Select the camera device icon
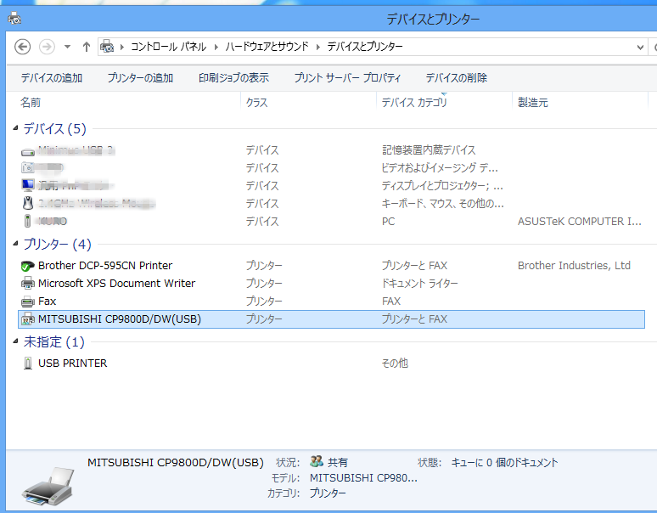This screenshot has width=657, height=513. 28,167
